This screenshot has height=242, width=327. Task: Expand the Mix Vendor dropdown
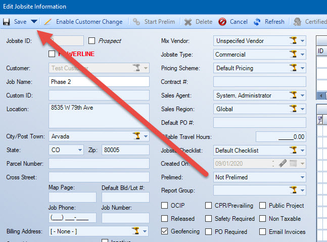point(302,41)
